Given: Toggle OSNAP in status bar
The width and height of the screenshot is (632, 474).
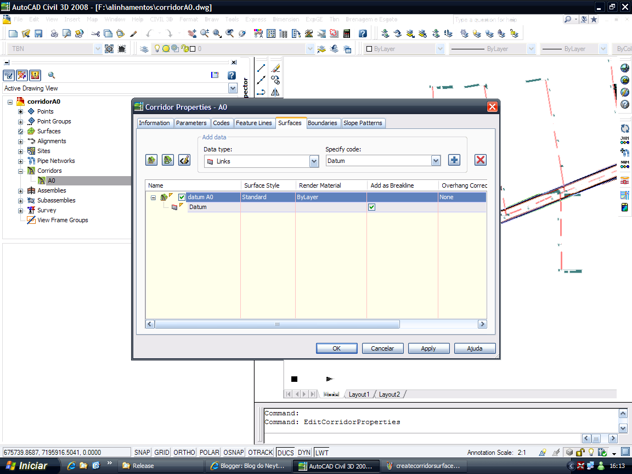Looking at the screenshot, I should tap(234, 453).
